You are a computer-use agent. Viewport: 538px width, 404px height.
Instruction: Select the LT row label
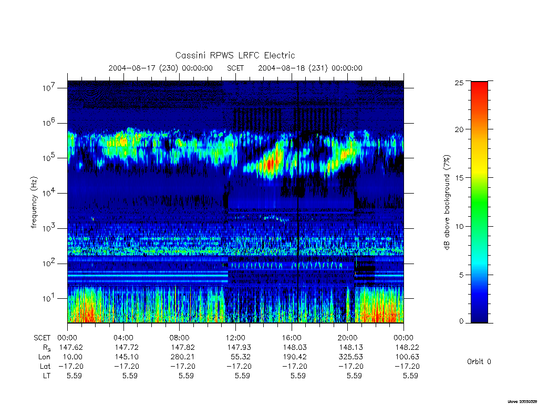pos(46,376)
